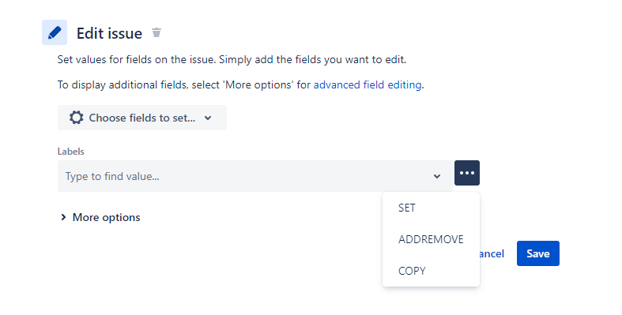Open the Choose fields to set dropdown
The width and height of the screenshot is (622, 315).
142,118
